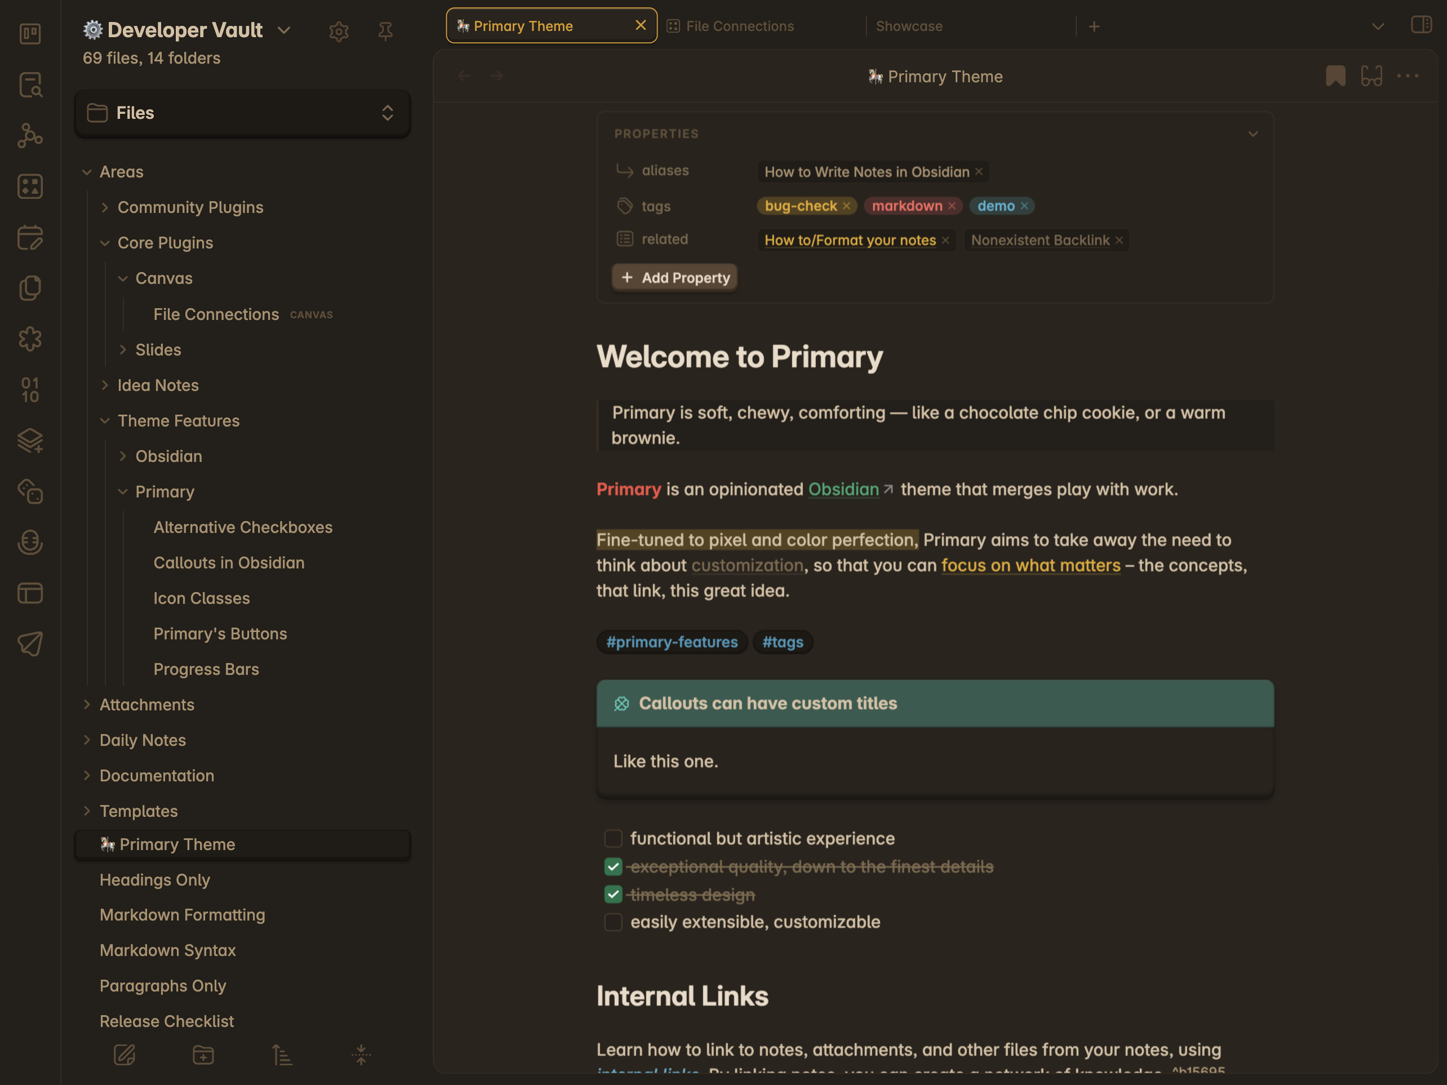
Task: Expand the Idea Notes folder
Action: point(105,385)
